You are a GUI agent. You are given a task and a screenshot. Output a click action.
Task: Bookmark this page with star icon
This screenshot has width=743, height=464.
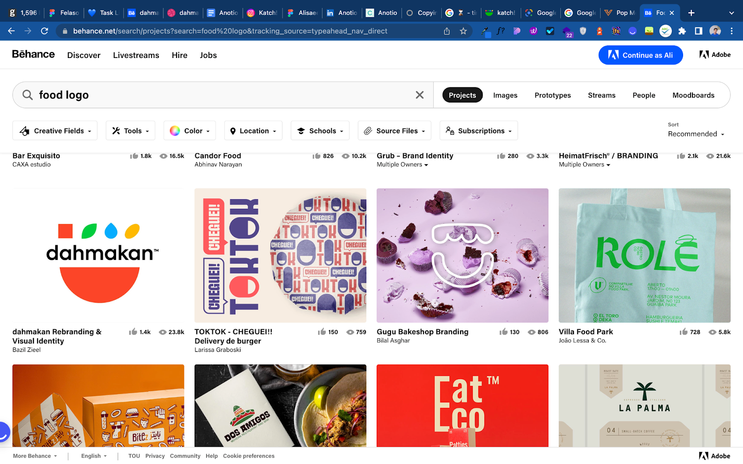tap(463, 31)
